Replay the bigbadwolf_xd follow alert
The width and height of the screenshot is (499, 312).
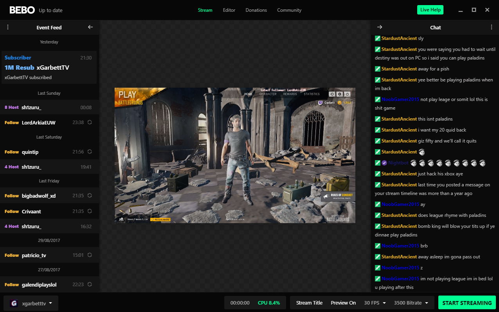pyautogui.click(x=90, y=196)
